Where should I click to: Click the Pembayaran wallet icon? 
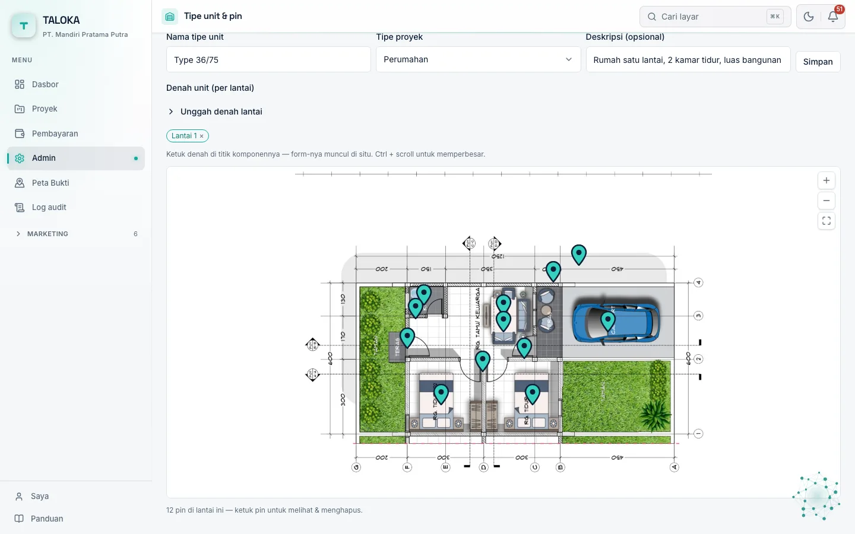click(20, 133)
